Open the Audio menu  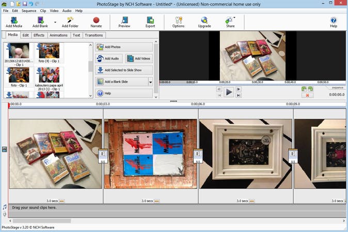click(x=67, y=11)
